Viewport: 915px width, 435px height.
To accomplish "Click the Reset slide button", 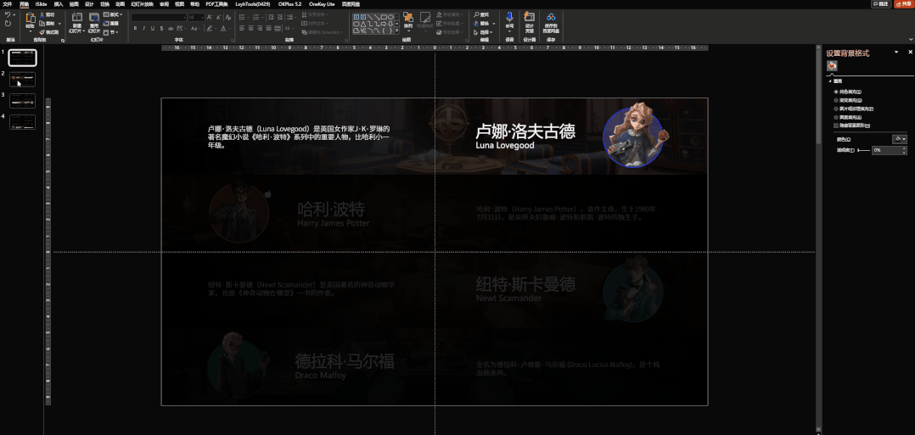I will click(111, 24).
